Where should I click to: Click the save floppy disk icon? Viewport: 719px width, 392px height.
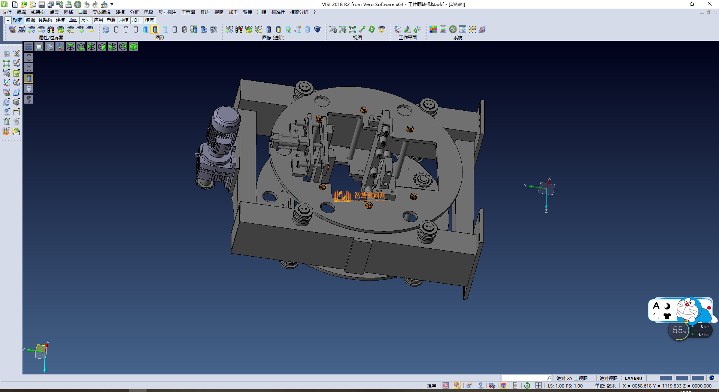[42, 4]
